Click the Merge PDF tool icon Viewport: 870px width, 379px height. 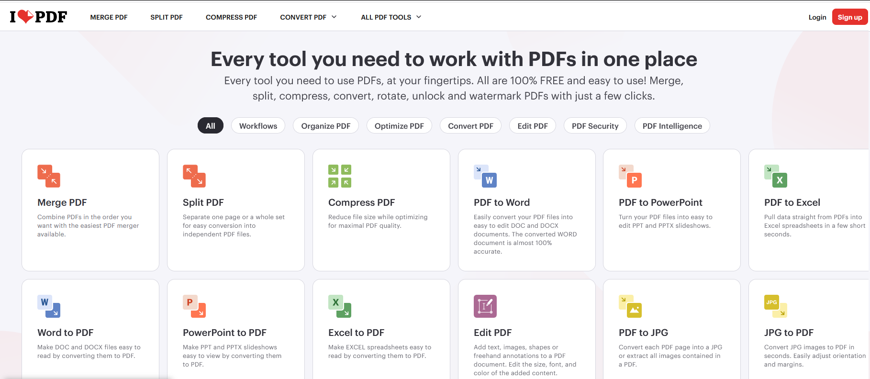(49, 176)
